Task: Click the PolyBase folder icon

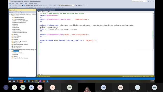Action: pyautogui.click(x=12, y=39)
